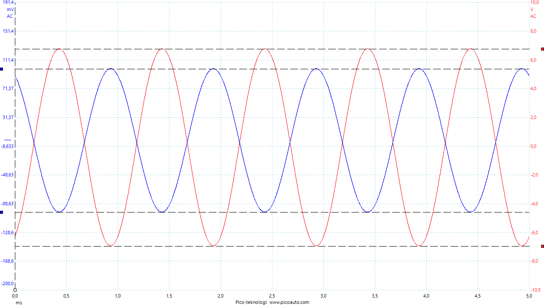
Task: Click time axis value '3,0'
Action: click(323, 296)
